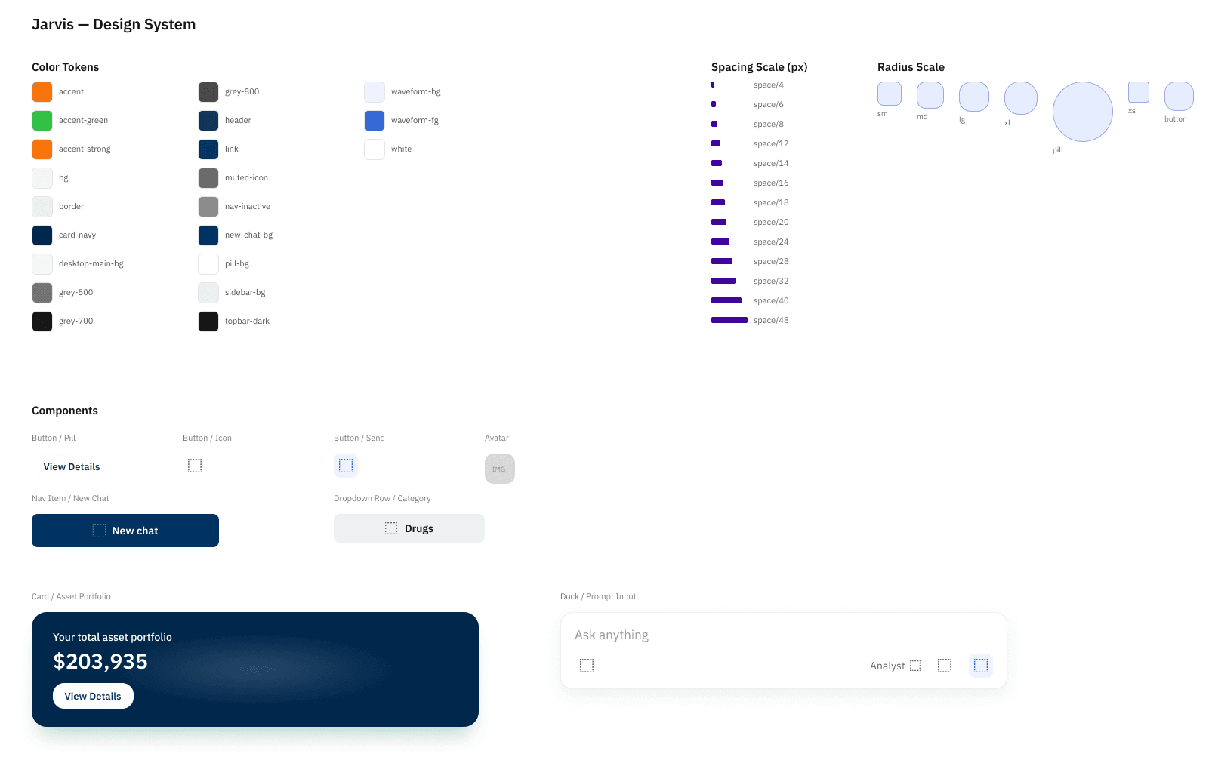Select the grey-800 color swatch
Screen dimensions: 1212x757
[x=208, y=92]
